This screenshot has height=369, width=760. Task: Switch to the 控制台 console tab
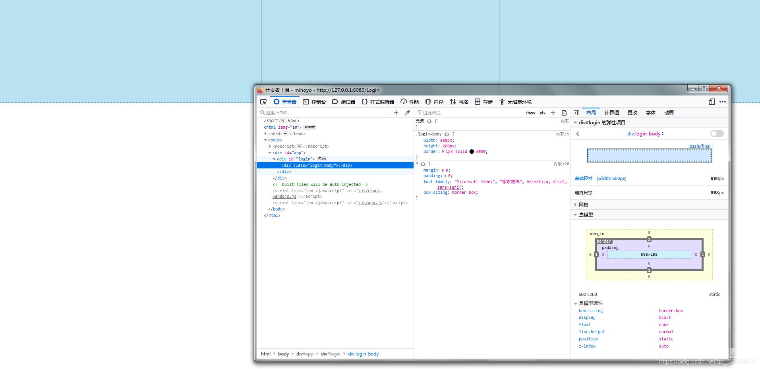[x=314, y=102]
